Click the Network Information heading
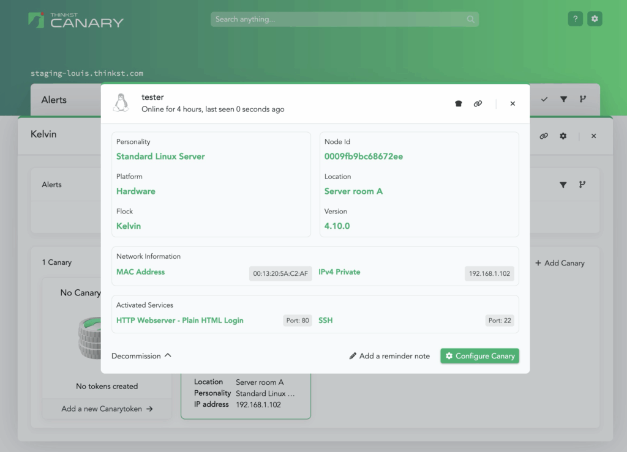 click(x=148, y=256)
